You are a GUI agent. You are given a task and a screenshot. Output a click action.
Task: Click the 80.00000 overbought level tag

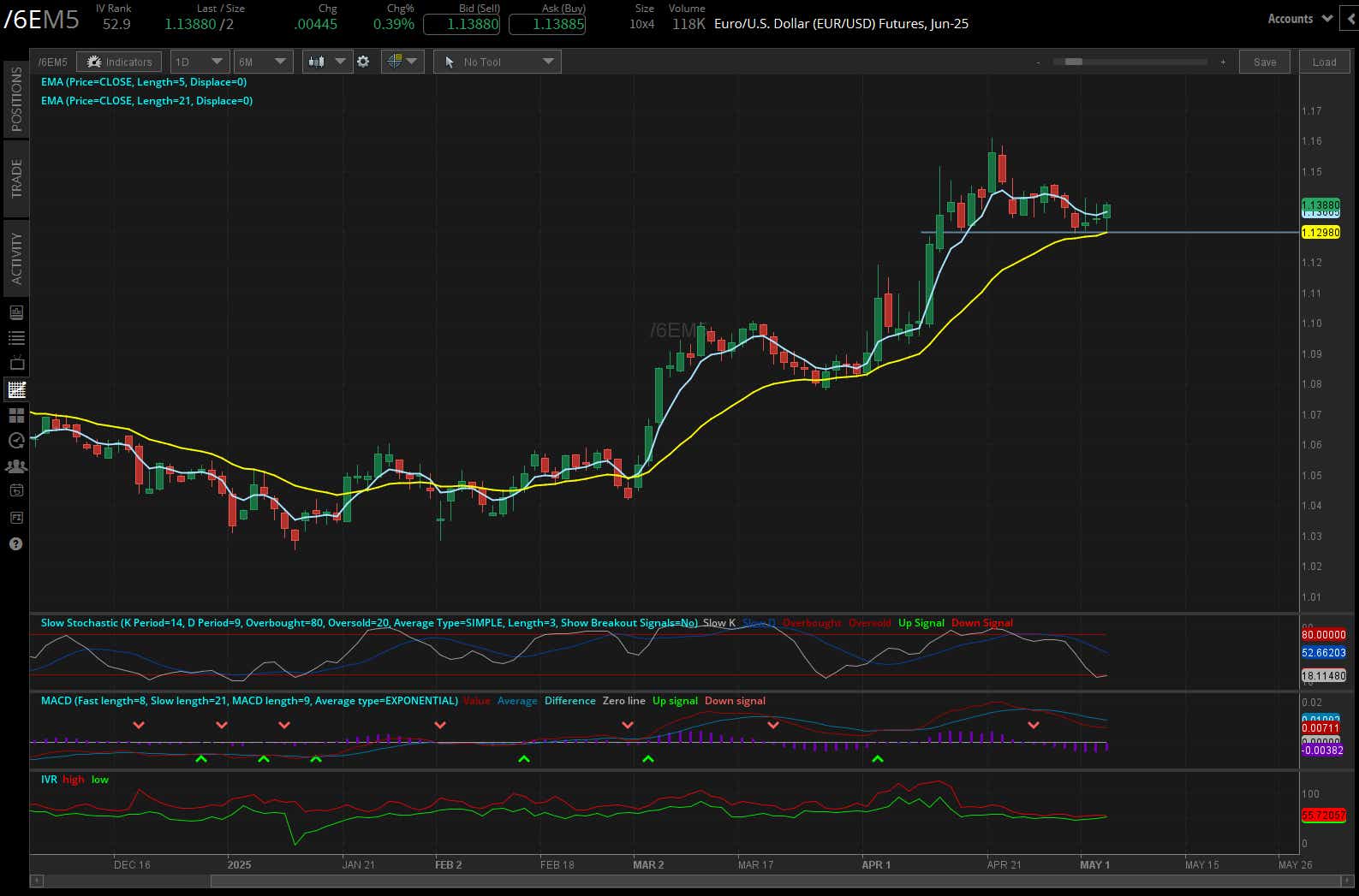[x=1324, y=635]
